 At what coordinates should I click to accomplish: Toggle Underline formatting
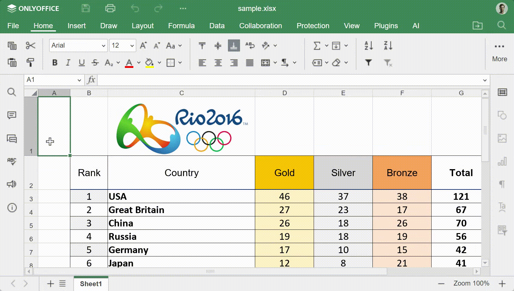pyautogui.click(x=82, y=62)
